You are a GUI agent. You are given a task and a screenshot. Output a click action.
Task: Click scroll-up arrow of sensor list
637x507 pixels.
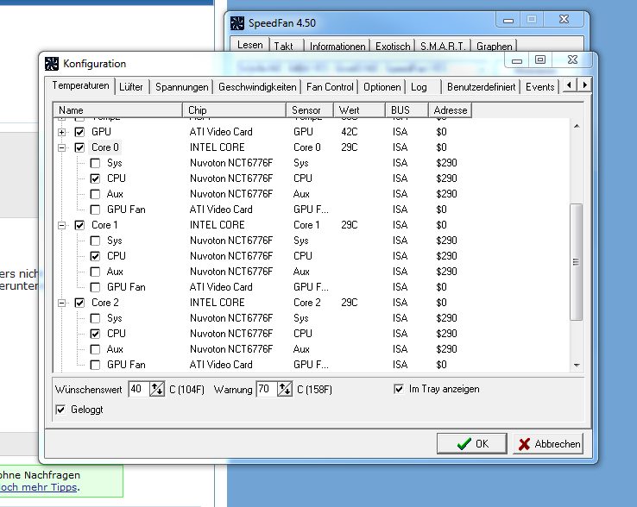tap(577, 126)
